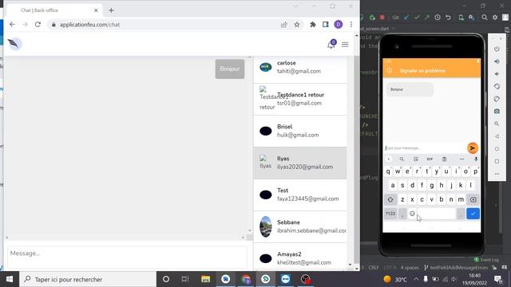The height and width of the screenshot is (287, 511).
Task: Click emulator back triangle button
Action: click(497, 136)
